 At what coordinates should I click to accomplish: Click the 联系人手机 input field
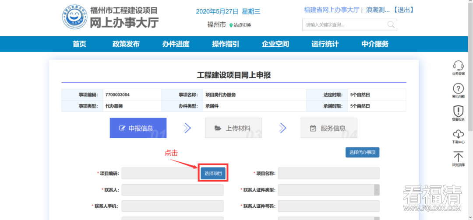click(x=172, y=206)
